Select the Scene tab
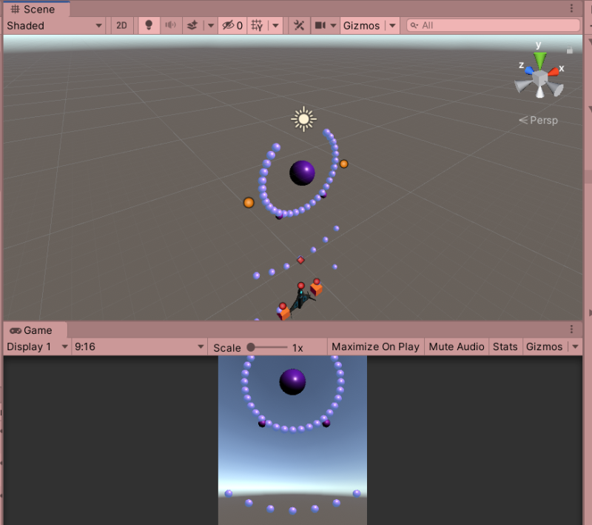The width and height of the screenshot is (592, 525). 35,10
